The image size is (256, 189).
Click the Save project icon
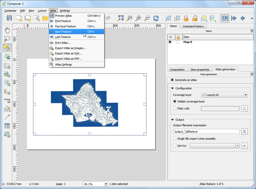(9, 18)
